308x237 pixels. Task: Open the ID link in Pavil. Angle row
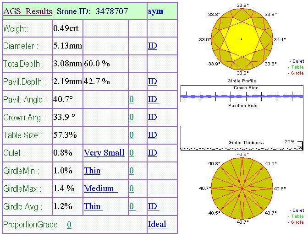click(154, 99)
